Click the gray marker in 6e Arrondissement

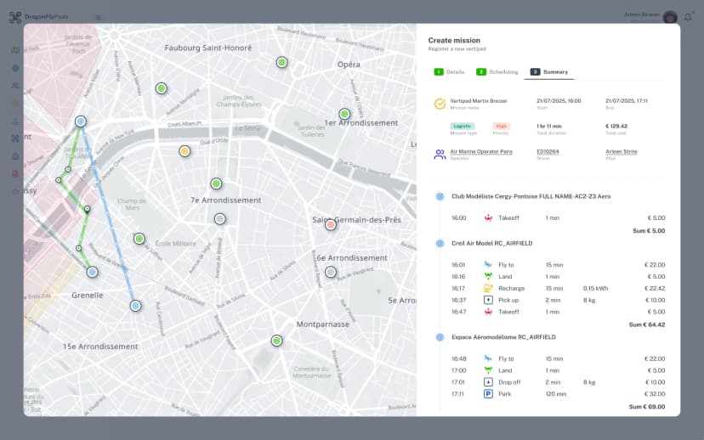tap(331, 272)
